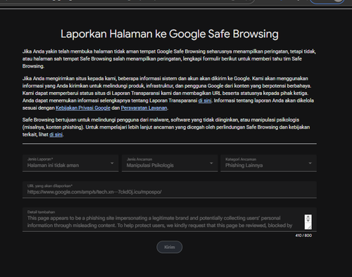Open the Kebijakan Privasi Google link
This screenshot has width=352, height=277.
(x=83, y=108)
